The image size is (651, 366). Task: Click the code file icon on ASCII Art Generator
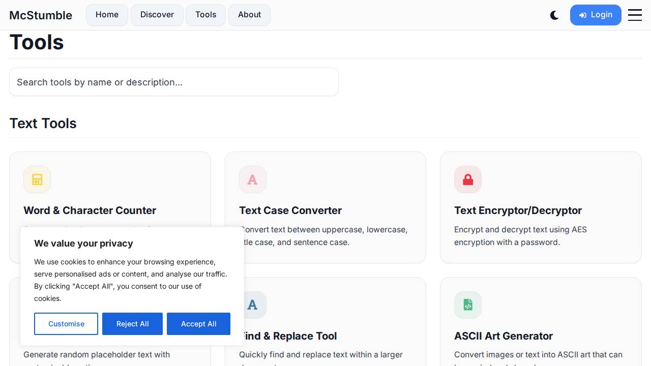point(468,305)
